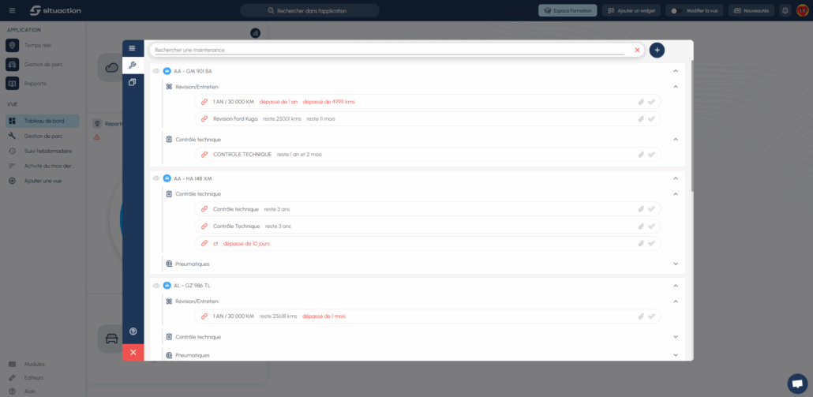Click the Espace Formation button
This screenshot has height=397, width=813.
tap(568, 11)
